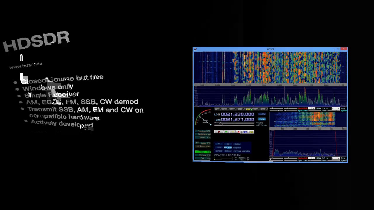This screenshot has height=210, width=374.
Task: Toggle CW Full BW option
Action: pyautogui.click(x=246, y=151)
